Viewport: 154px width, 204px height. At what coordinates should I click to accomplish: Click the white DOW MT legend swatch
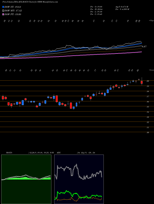click(x=3, y=11)
